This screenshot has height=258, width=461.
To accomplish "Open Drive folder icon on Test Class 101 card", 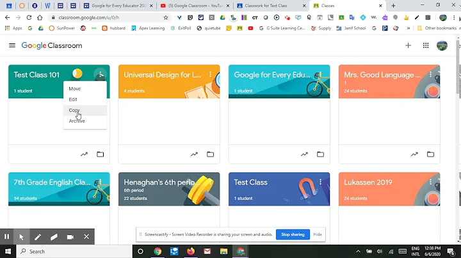I will click(x=101, y=154).
